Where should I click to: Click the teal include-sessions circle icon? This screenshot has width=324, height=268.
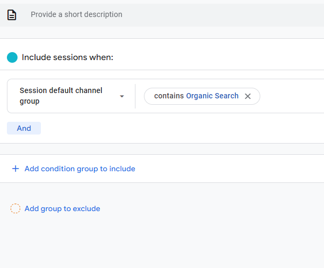12,57
